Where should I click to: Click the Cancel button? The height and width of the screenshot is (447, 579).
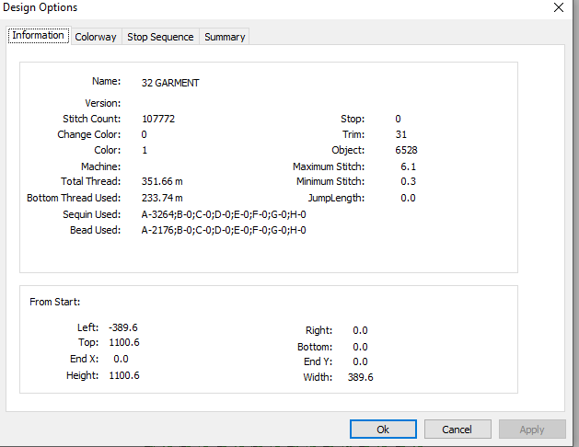pyautogui.click(x=457, y=430)
